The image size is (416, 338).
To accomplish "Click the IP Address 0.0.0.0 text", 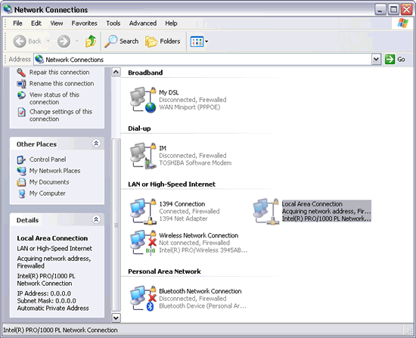I will click(x=44, y=293).
